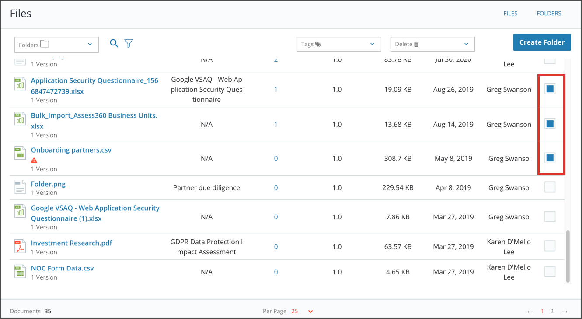Click the 'Aug 14, 2019' date cell
Screen dimensions: 582x319
453,125
